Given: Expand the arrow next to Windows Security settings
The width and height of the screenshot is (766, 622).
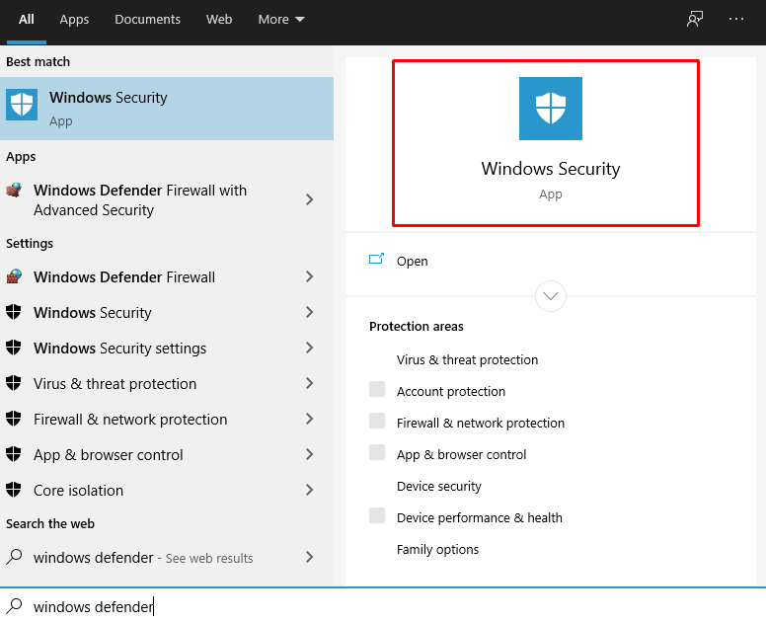Looking at the screenshot, I should [309, 349].
